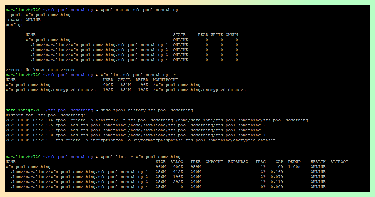This screenshot has width=375, height=197.
Task: Click the 'sudo zpool history zfs-pool-something' command
Action: pos(147,110)
